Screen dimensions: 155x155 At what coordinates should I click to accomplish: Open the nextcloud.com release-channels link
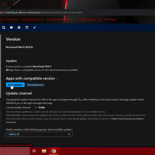click(x=128, y=119)
